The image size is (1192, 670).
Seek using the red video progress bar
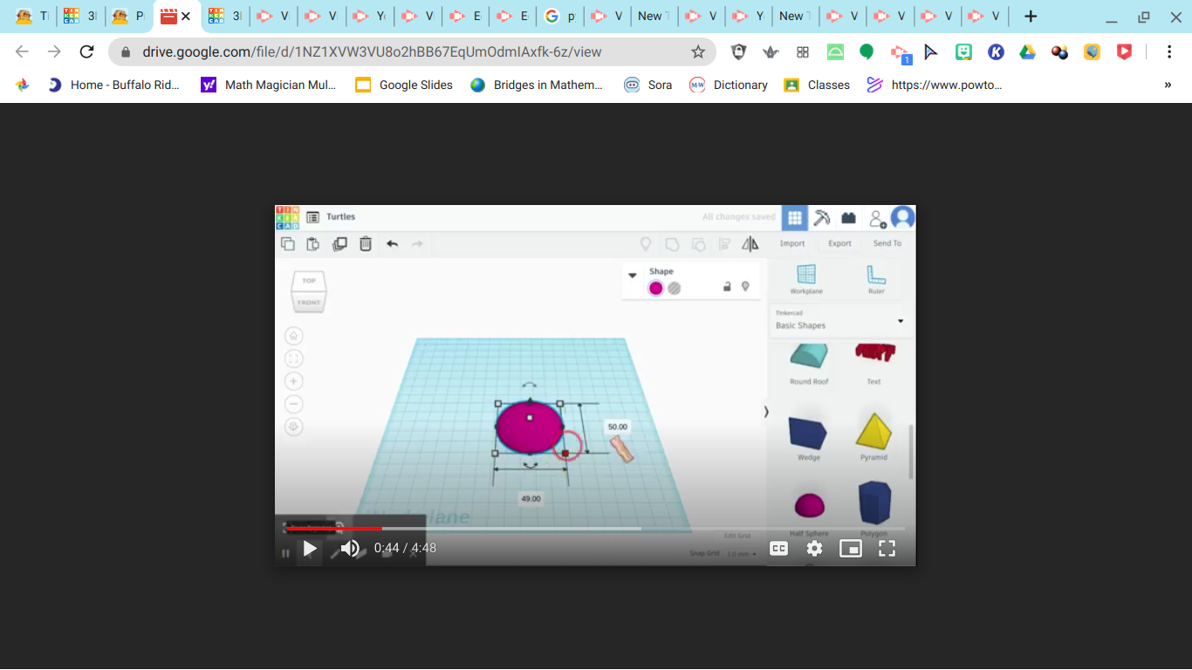(x=595, y=529)
